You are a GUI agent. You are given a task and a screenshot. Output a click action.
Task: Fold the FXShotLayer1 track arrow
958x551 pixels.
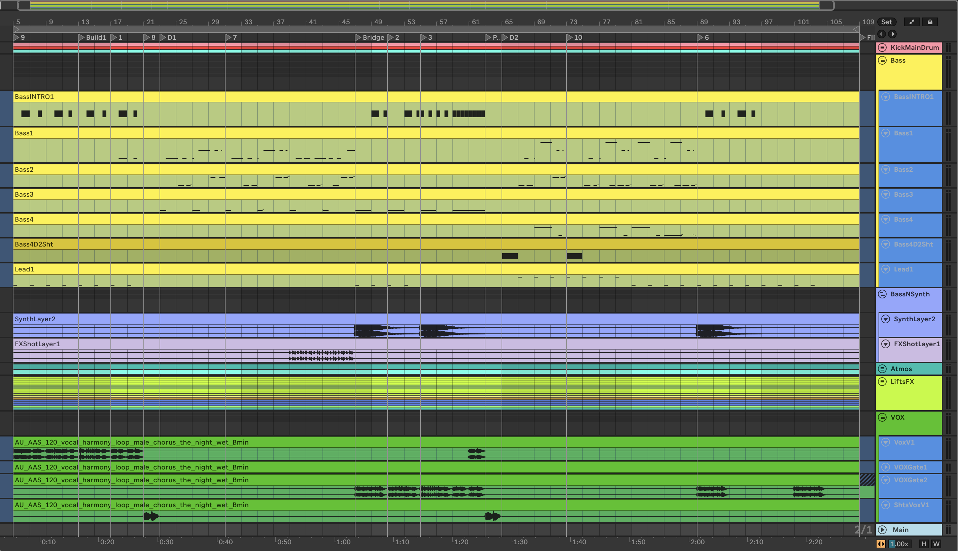point(886,344)
